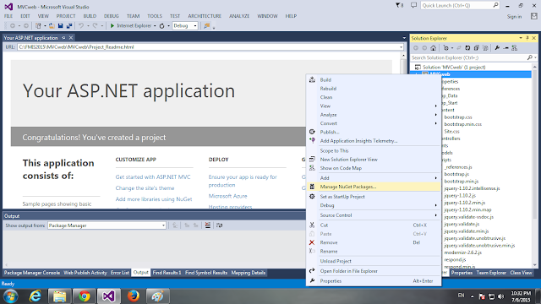Click the Redo arrow in toolbar
This screenshot has height=304, width=541.
pos(95,26)
